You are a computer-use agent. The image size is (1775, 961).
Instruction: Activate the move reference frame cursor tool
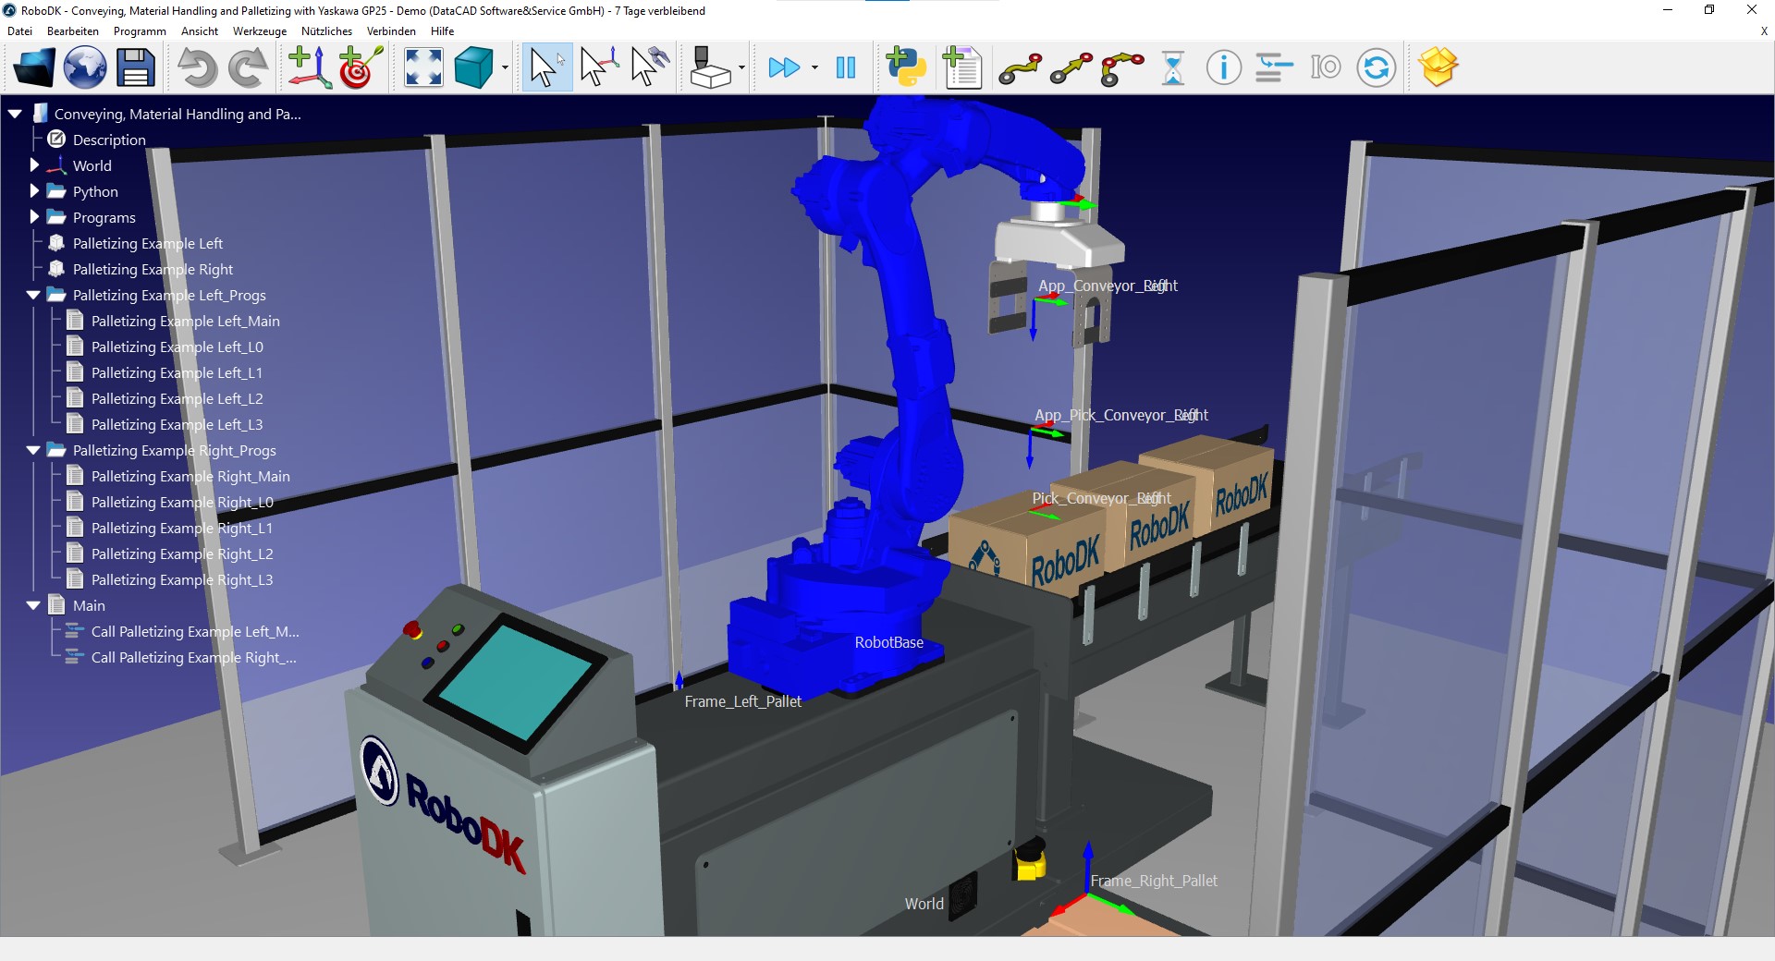tap(599, 67)
